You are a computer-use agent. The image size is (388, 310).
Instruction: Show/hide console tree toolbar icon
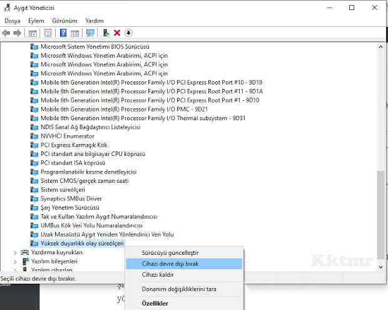pyautogui.click(x=33, y=33)
